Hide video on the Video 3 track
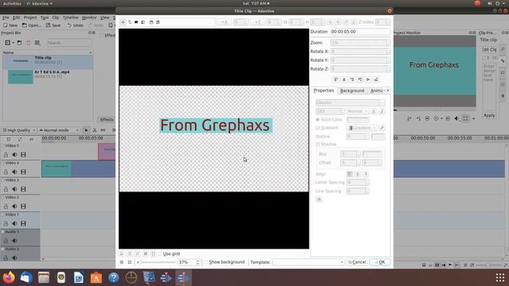The image size is (509, 286). point(23,189)
